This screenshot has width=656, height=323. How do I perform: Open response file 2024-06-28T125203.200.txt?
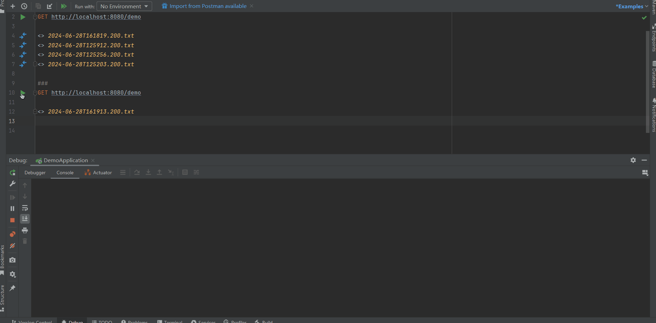pos(91,64)
